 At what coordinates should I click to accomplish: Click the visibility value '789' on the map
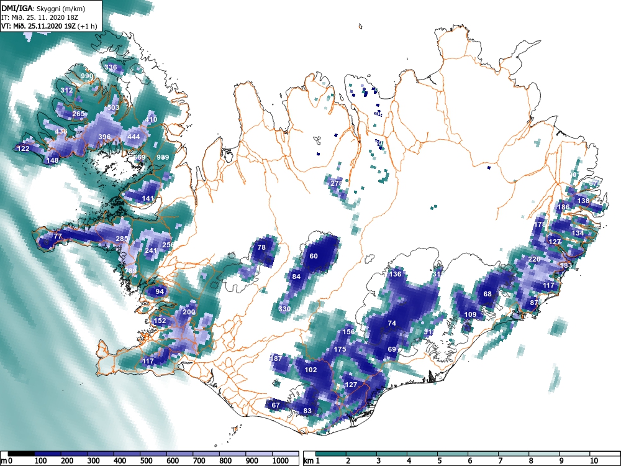point(130,271)
